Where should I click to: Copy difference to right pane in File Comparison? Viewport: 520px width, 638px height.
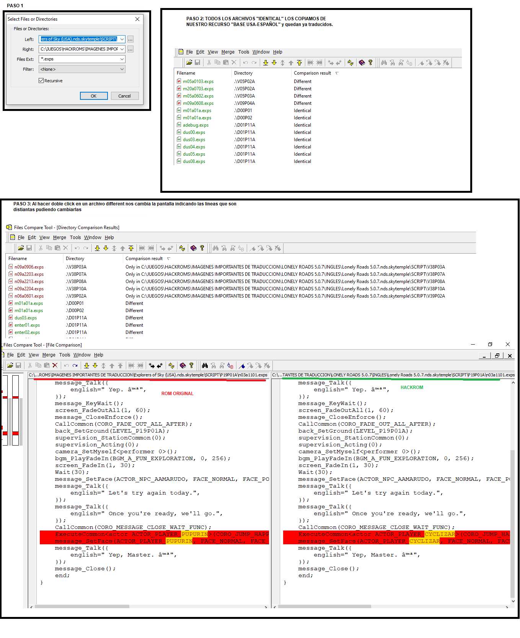152,365
